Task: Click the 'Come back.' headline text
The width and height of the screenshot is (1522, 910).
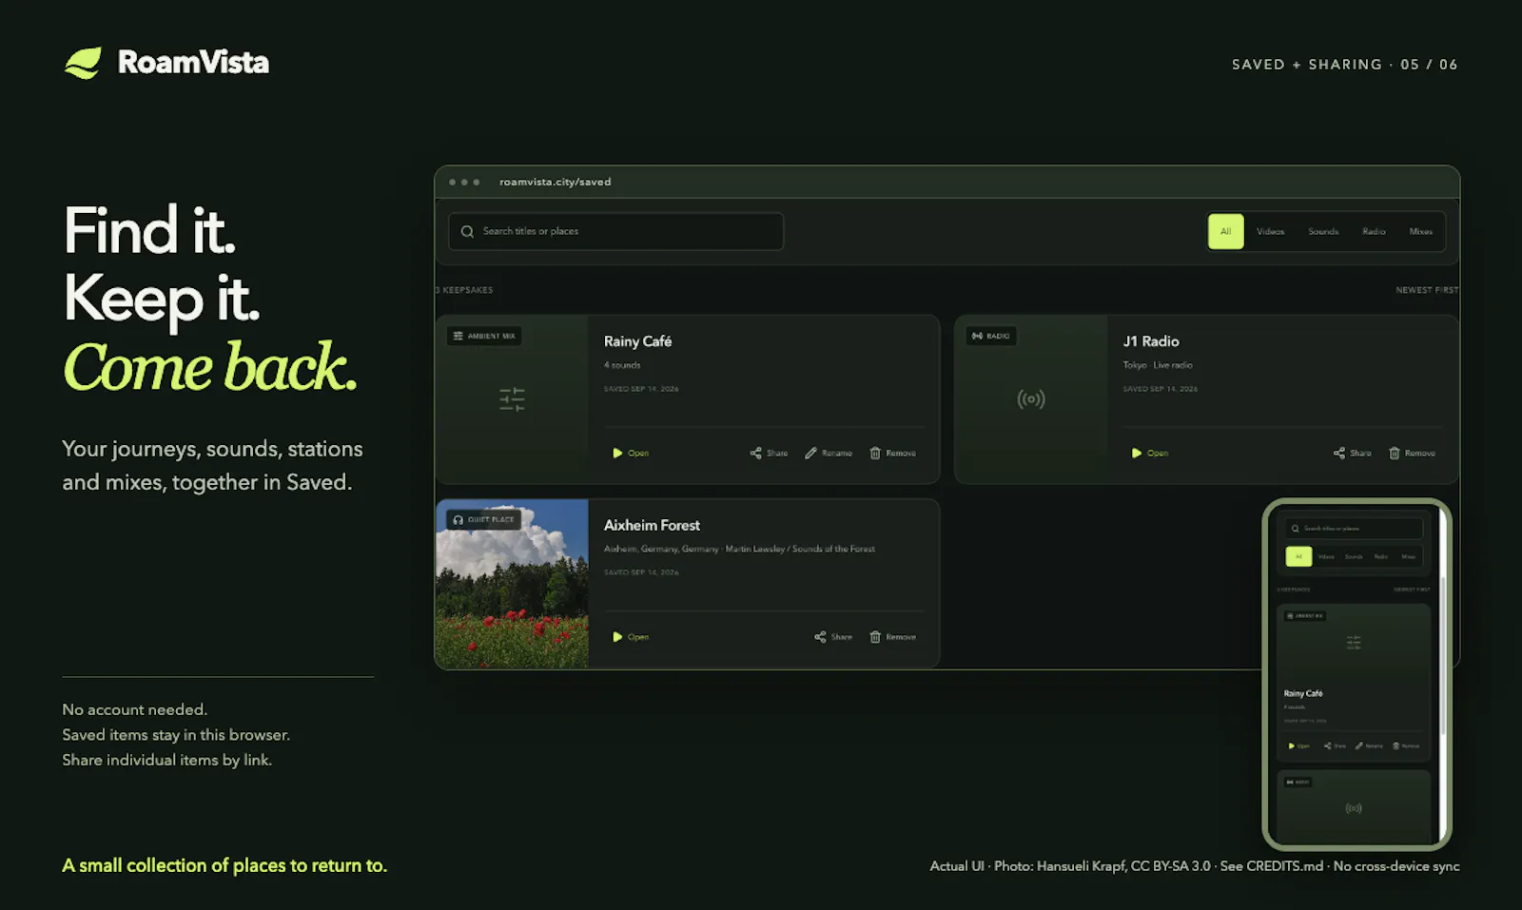Action: pyautogui.click(x=210, y=367)
